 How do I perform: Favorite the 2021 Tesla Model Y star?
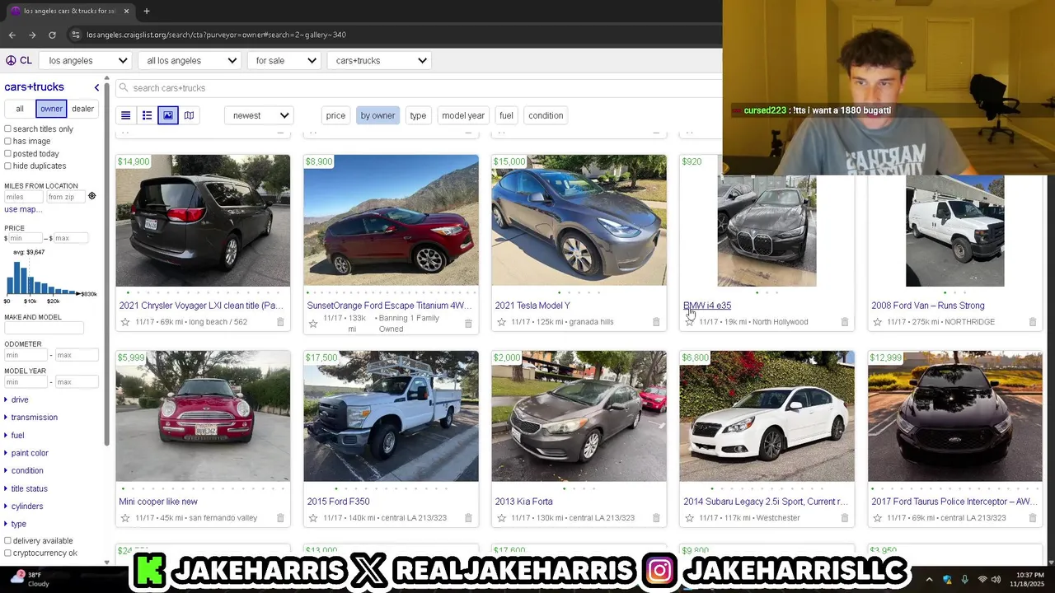click(501, 322)
